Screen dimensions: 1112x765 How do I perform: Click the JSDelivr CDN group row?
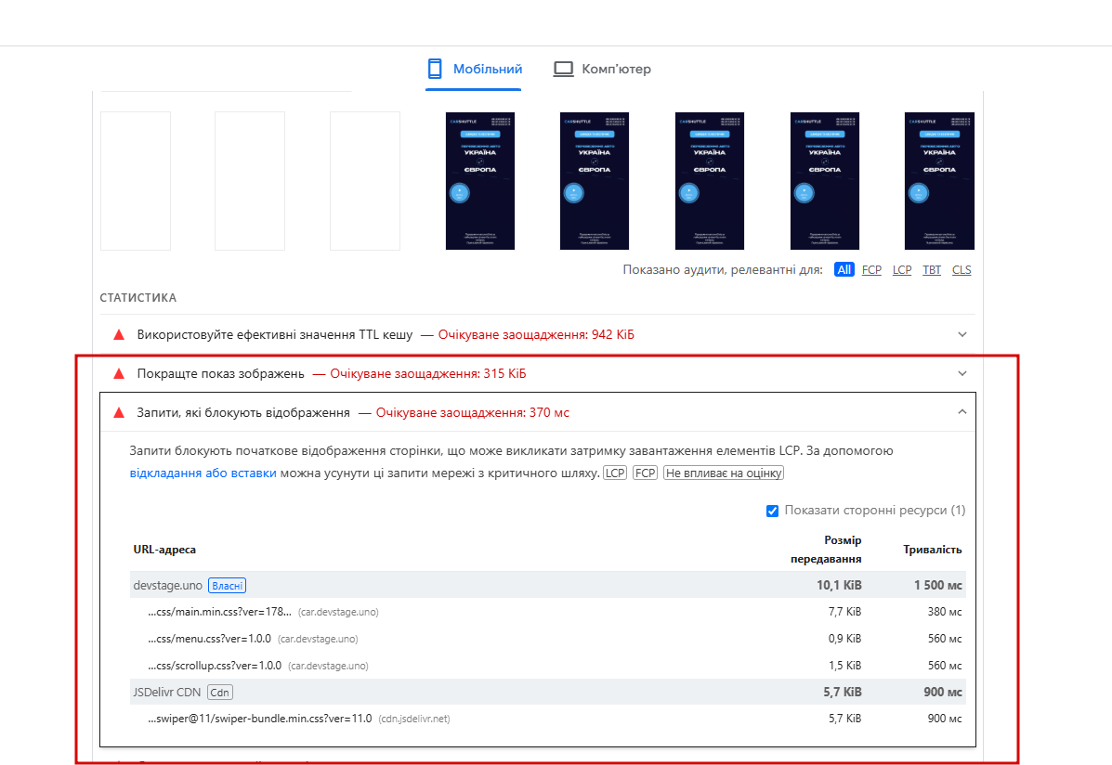click(547, 692)
